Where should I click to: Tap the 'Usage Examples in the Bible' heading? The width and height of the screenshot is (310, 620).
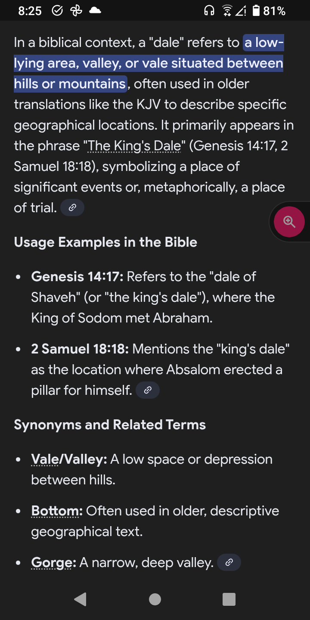105,242
